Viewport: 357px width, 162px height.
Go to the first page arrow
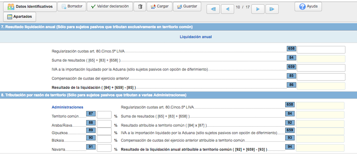[213, 9]
